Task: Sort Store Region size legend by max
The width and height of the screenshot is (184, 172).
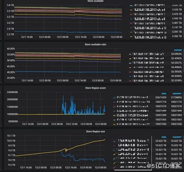Action: (x=164, y=137)
